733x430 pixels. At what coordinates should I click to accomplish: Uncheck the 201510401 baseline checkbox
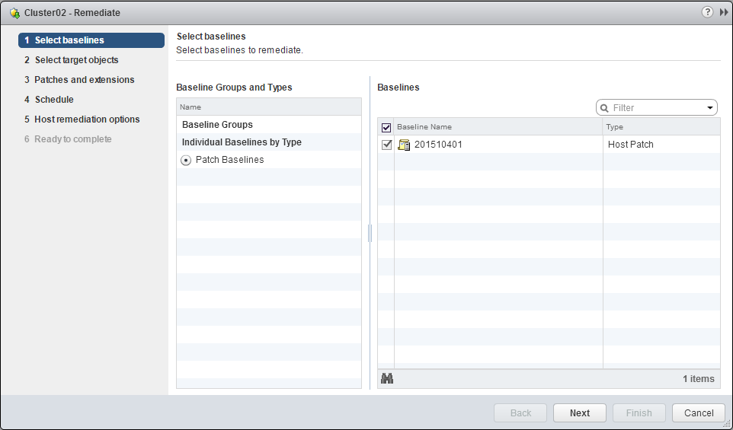(386, 145)
